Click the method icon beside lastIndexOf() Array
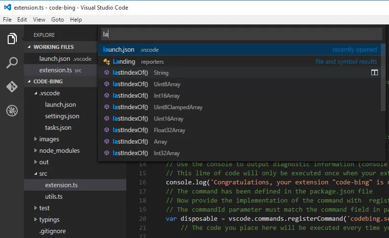 [107, 142]
